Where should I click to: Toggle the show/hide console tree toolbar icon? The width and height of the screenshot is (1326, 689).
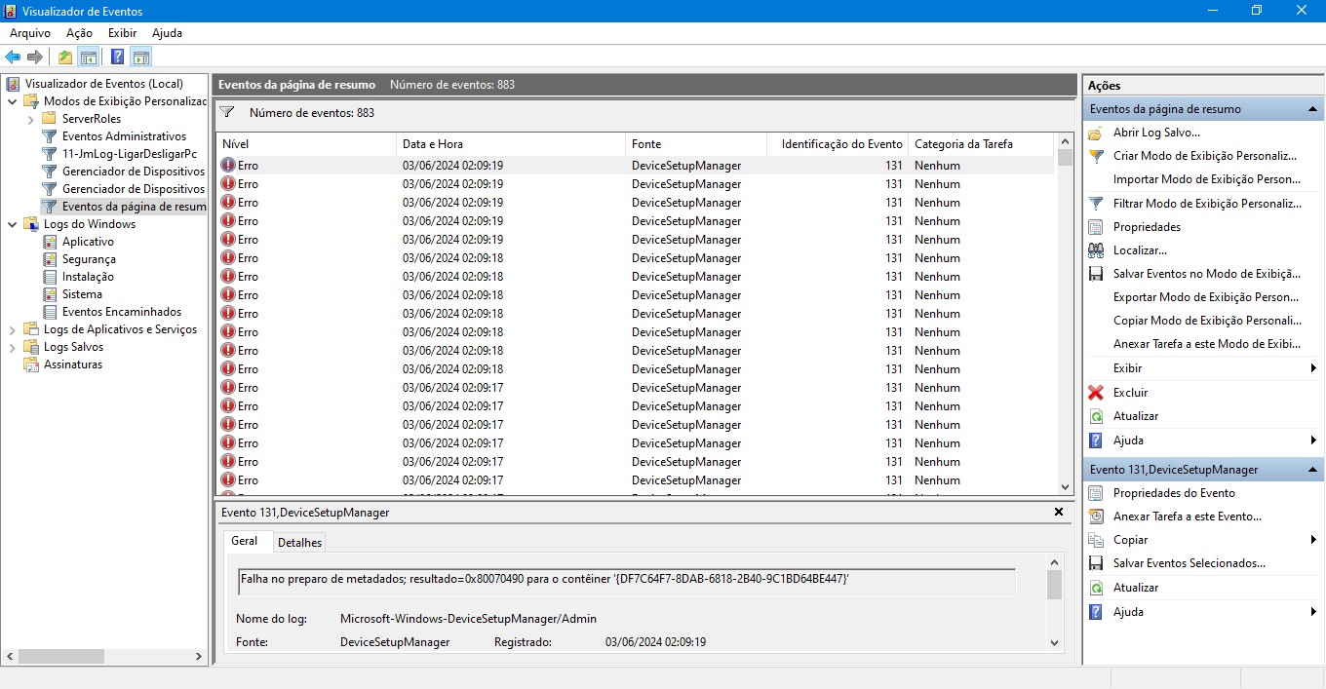pos(89,57)
